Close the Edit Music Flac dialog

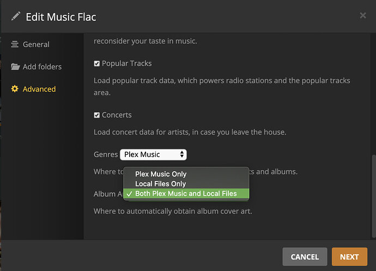[363, 16]
